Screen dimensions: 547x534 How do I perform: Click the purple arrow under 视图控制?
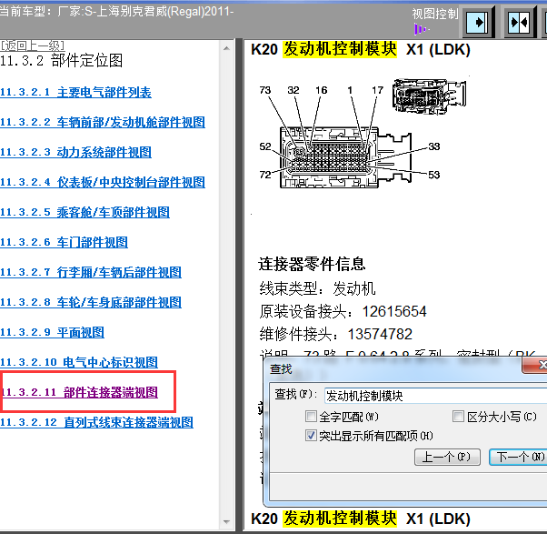click(x=422, y=29)
